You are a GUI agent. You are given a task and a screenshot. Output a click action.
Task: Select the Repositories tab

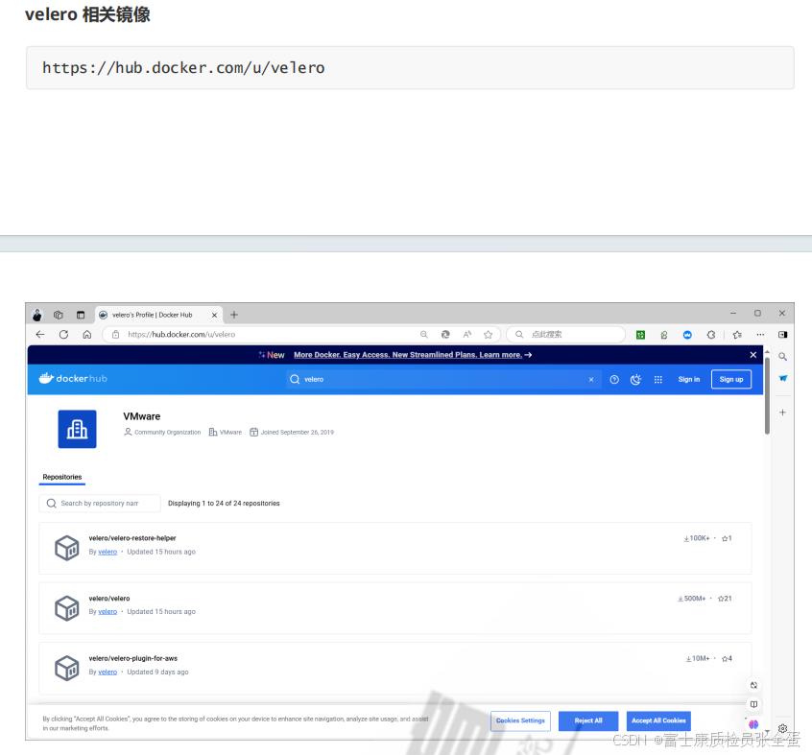(x=62, y=477)
